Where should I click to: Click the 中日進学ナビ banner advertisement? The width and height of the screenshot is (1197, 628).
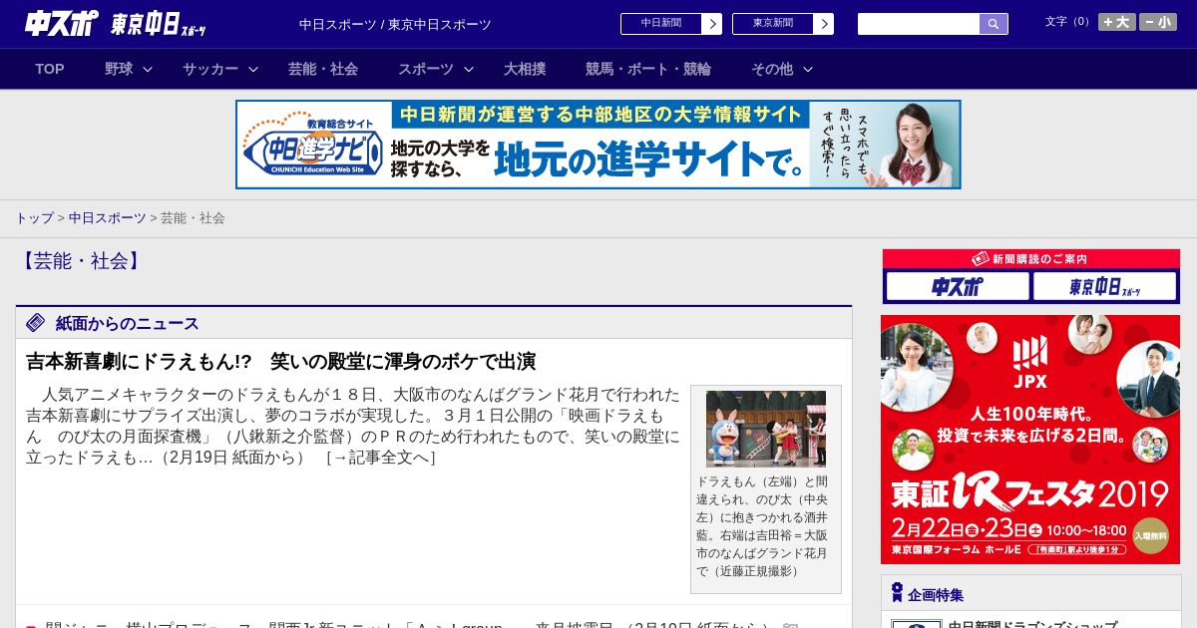[598, 145]
